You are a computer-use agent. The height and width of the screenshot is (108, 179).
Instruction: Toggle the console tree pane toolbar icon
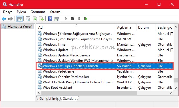click(x=20, y=19)
